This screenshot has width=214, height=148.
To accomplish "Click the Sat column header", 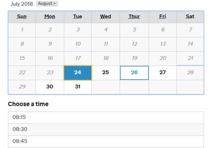I will click(190, 17).
